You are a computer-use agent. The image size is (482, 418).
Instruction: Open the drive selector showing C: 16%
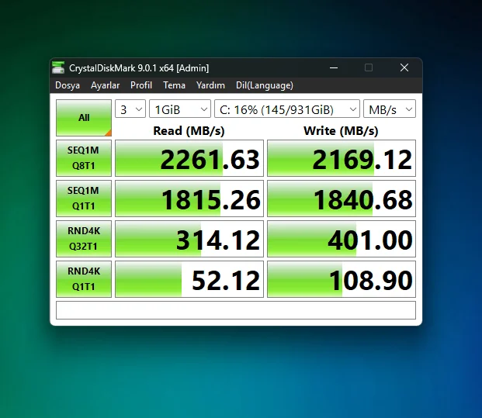pos(287,109)
